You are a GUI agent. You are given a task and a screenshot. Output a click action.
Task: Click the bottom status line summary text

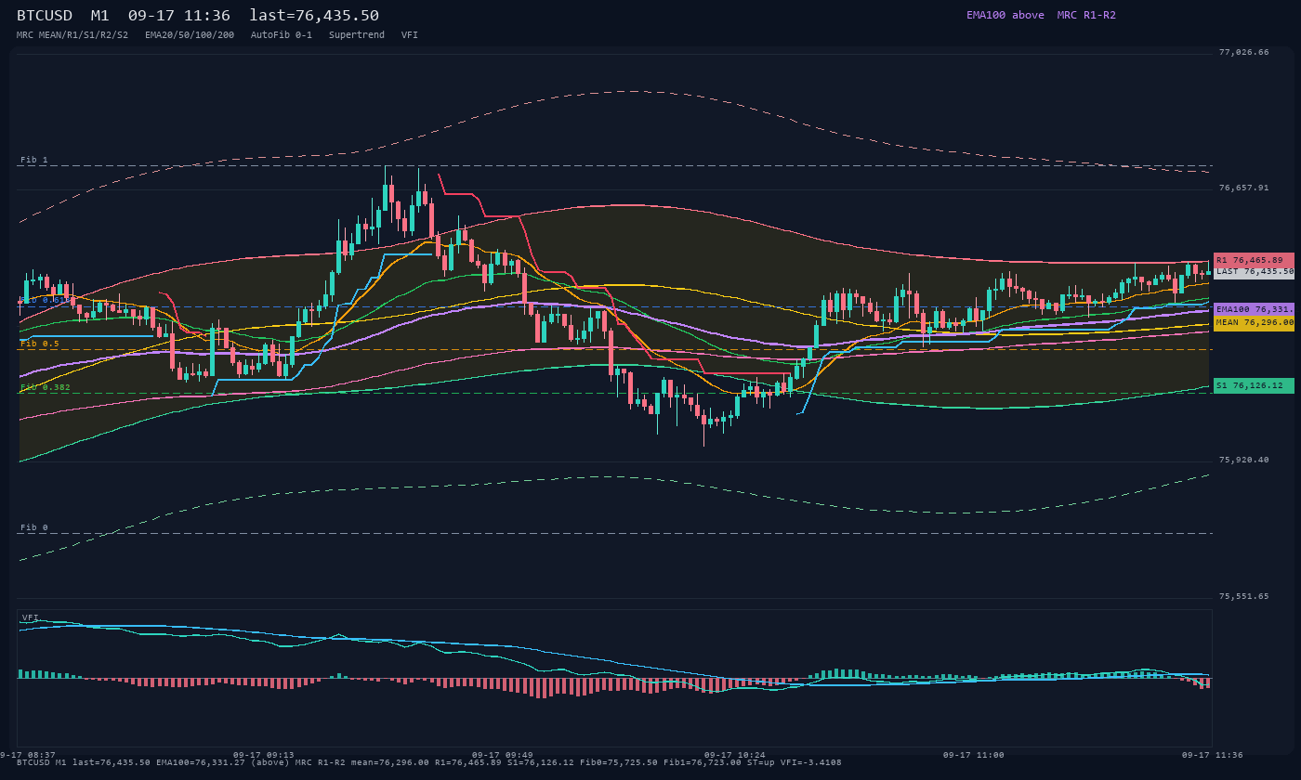(429, 762)
